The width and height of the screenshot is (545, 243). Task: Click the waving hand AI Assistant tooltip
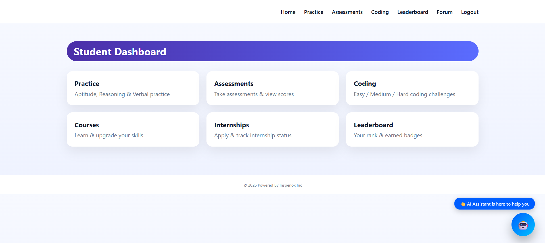click(494, 204)
